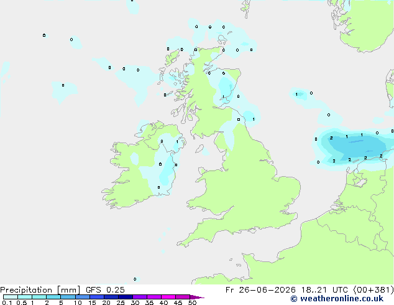Click the 2–5 mm legend color box
This screenshot has width=394, height=305.
pos(53,297)
